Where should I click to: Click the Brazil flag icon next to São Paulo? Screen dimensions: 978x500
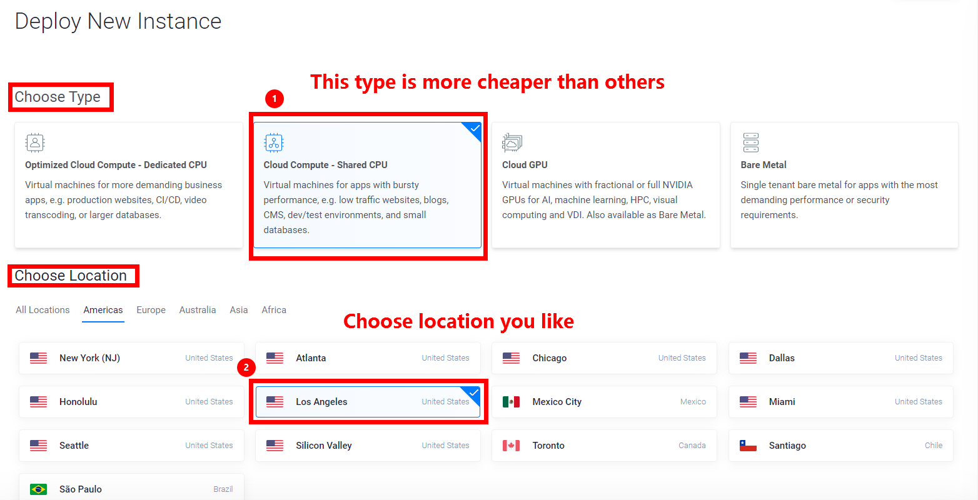coord(39,489)
